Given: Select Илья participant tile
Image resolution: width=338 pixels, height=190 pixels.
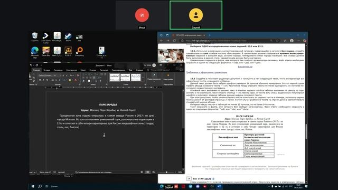Looking at the screenshot, I should [142, 15].
